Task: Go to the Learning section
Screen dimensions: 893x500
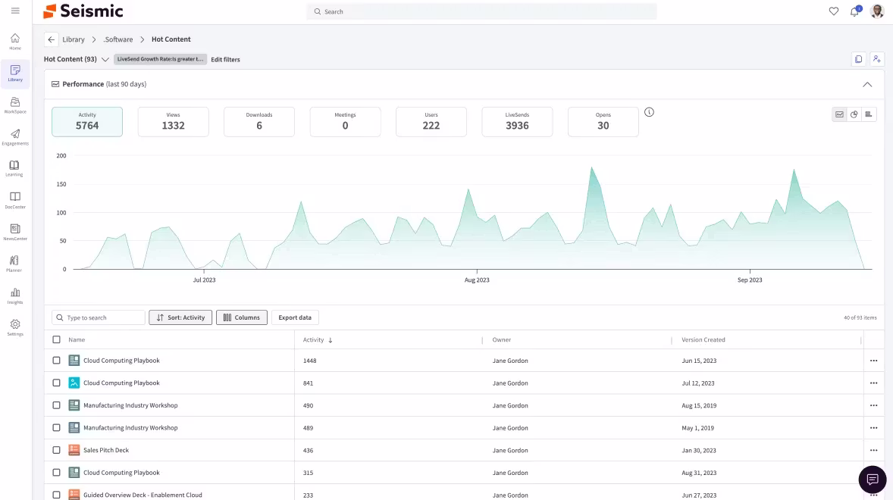Action: 15,168
